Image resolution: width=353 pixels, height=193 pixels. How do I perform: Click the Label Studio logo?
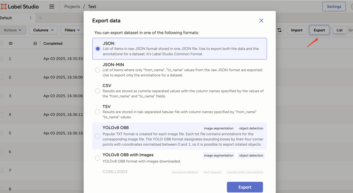coord(20,7)
